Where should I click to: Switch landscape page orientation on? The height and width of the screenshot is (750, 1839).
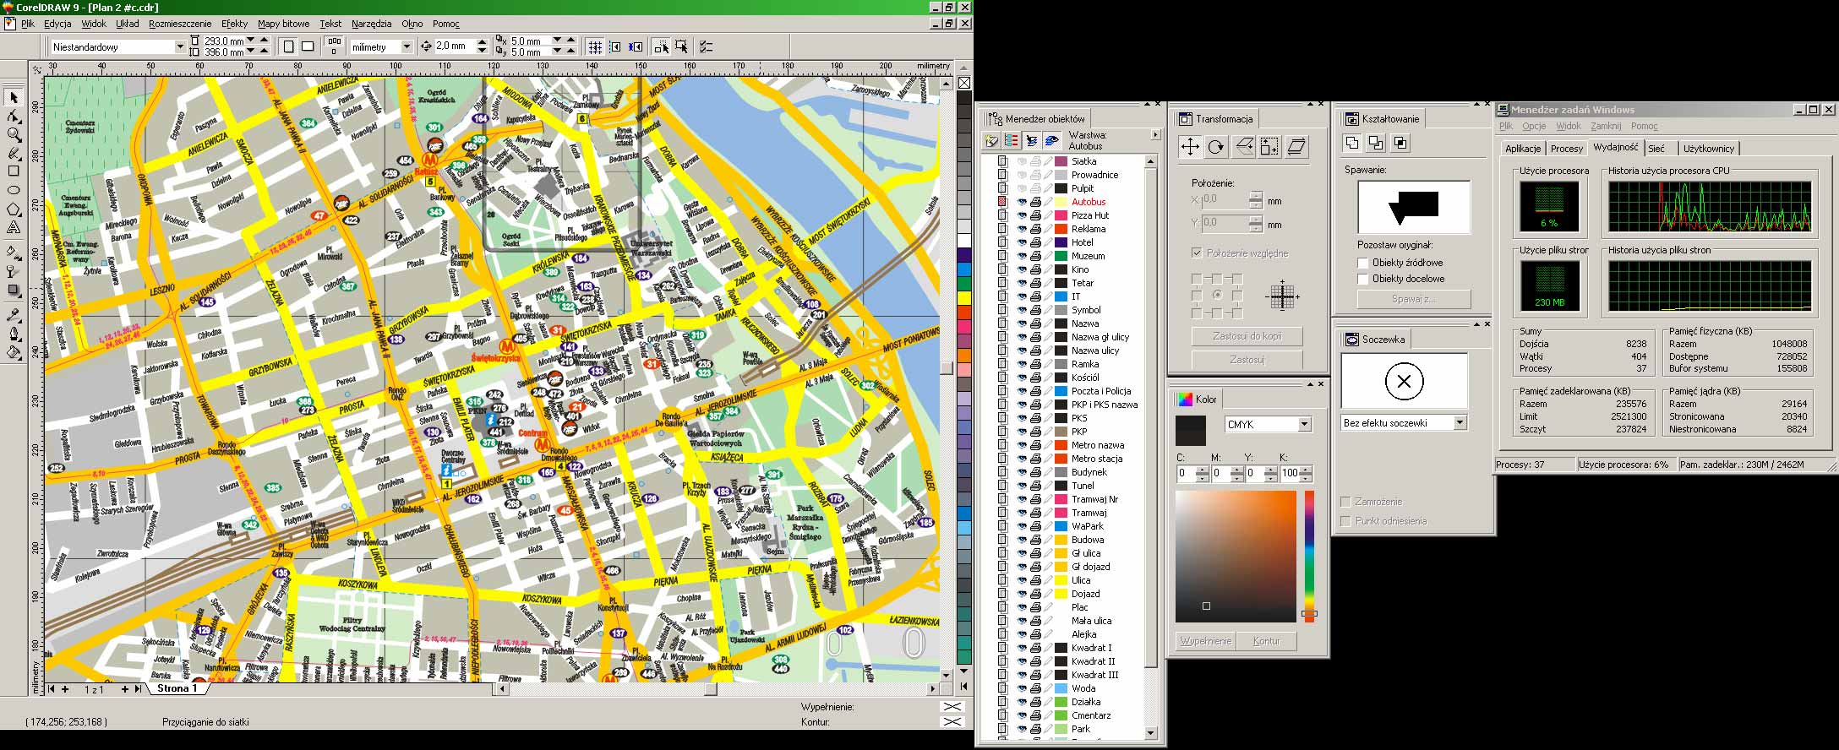point(308,46)
